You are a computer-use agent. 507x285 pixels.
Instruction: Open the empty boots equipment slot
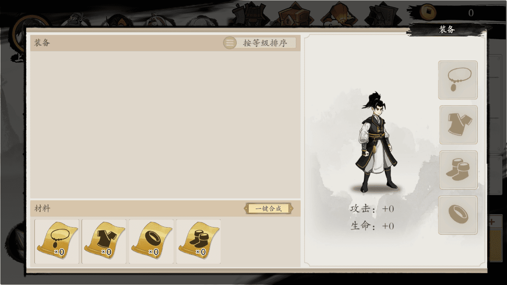458,170
